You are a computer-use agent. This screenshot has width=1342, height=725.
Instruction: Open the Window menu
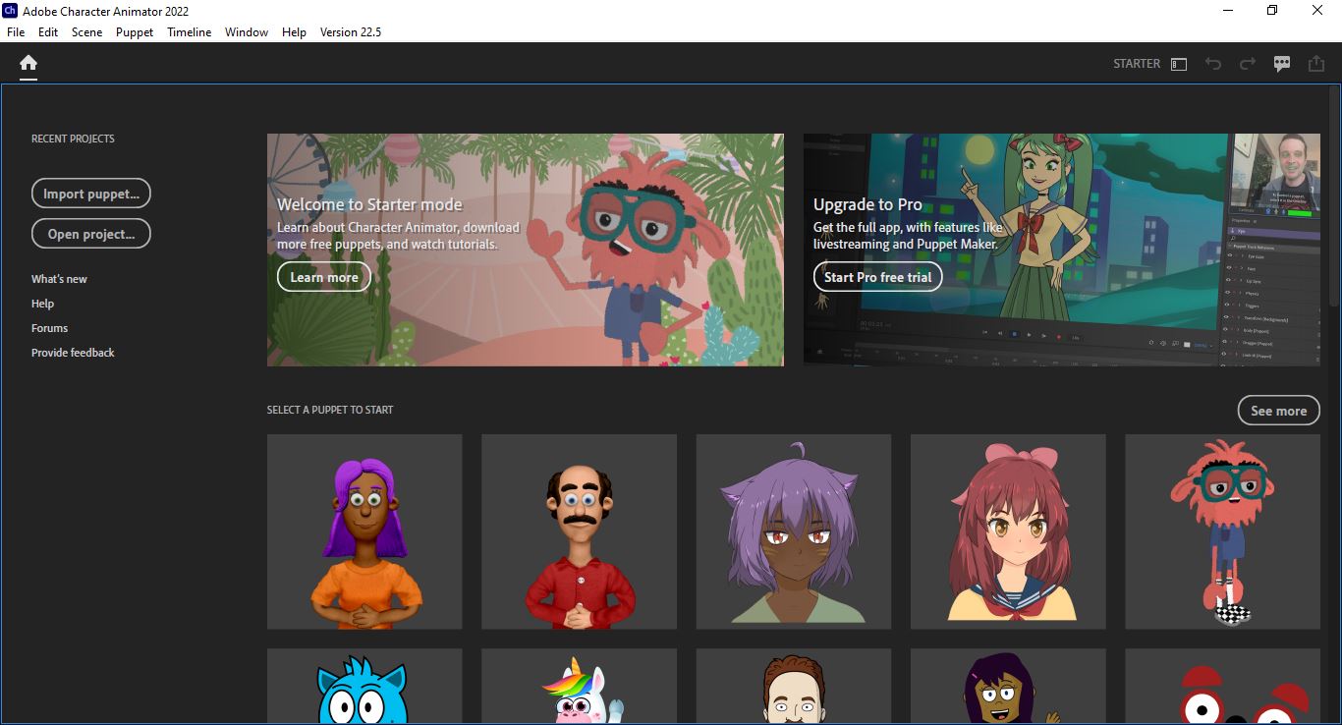(x=247, y=32)
